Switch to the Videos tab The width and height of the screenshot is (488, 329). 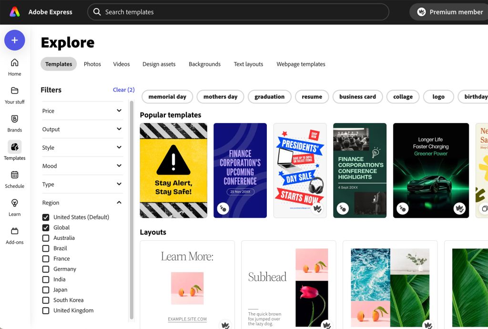pyautogui.click(x=122, y=64)
